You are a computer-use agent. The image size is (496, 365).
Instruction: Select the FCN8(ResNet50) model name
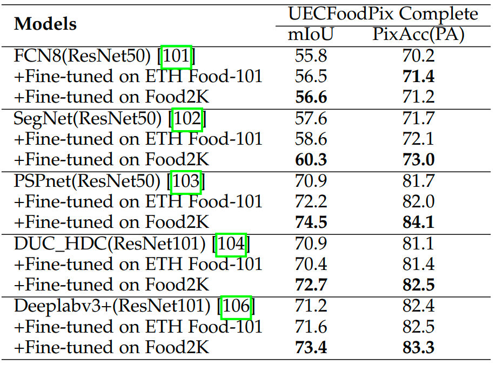point(85,57)
